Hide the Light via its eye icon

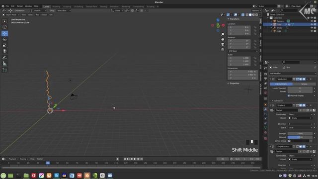312,31
